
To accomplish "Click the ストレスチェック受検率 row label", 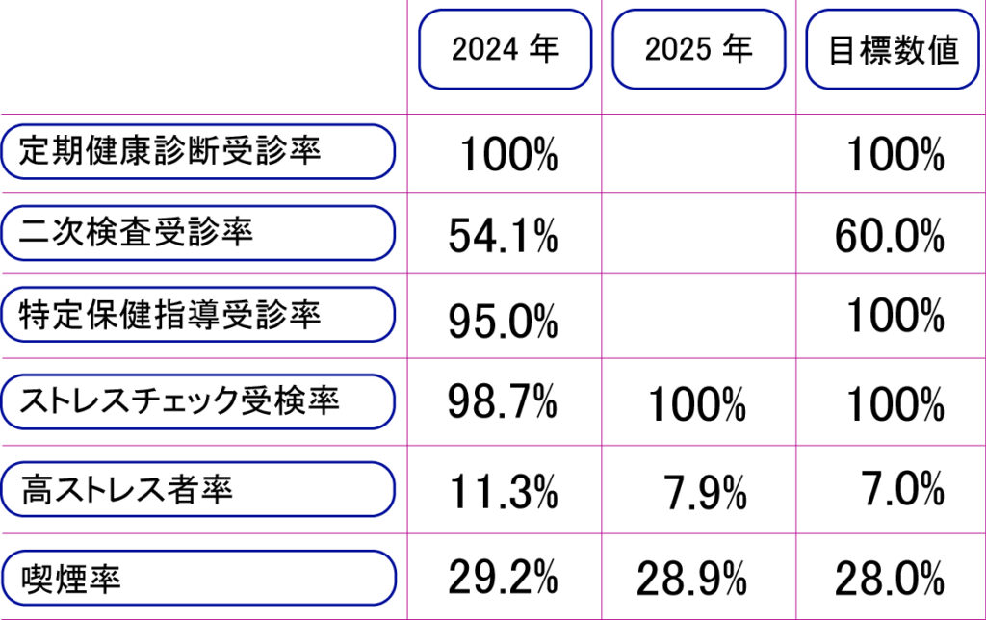I will click(x=197, y=400).
